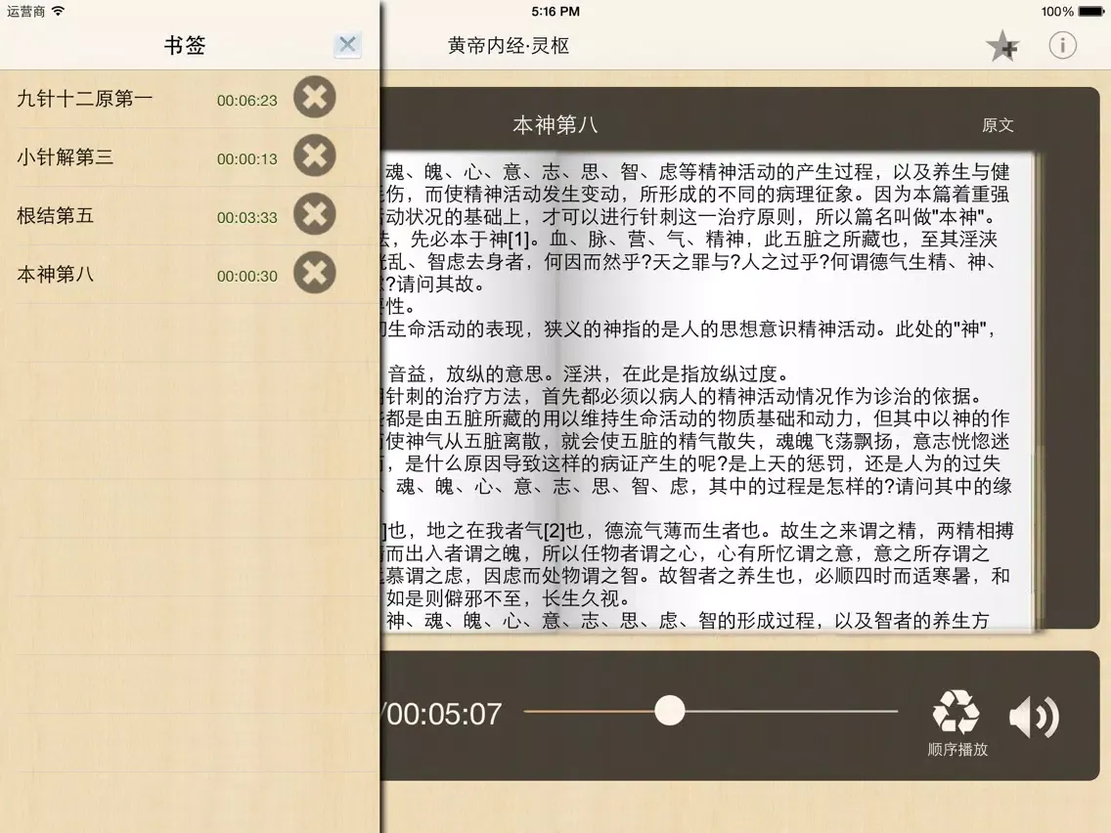Select the 00:00:30 bookmark timestamp
Screen dimensions: 1111x833
tap(246, 277)
